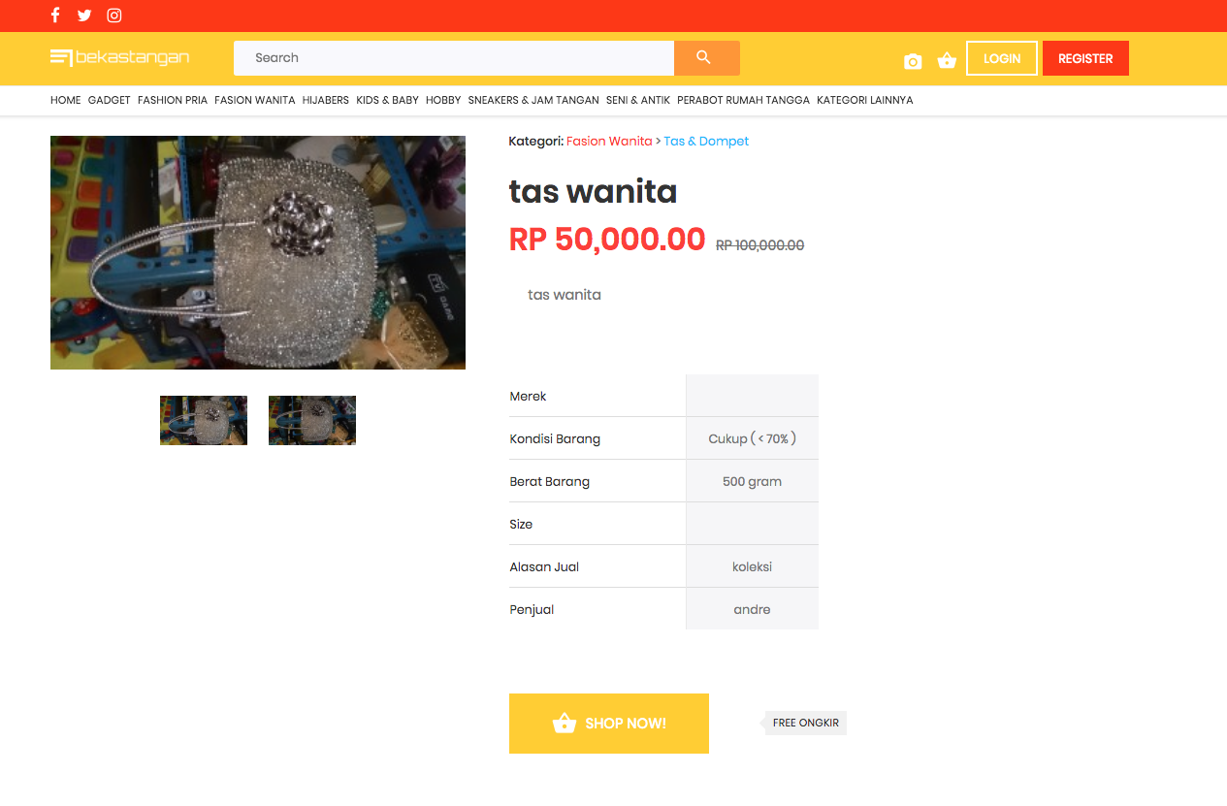Select the second product thumbnail

click(312, 420)
